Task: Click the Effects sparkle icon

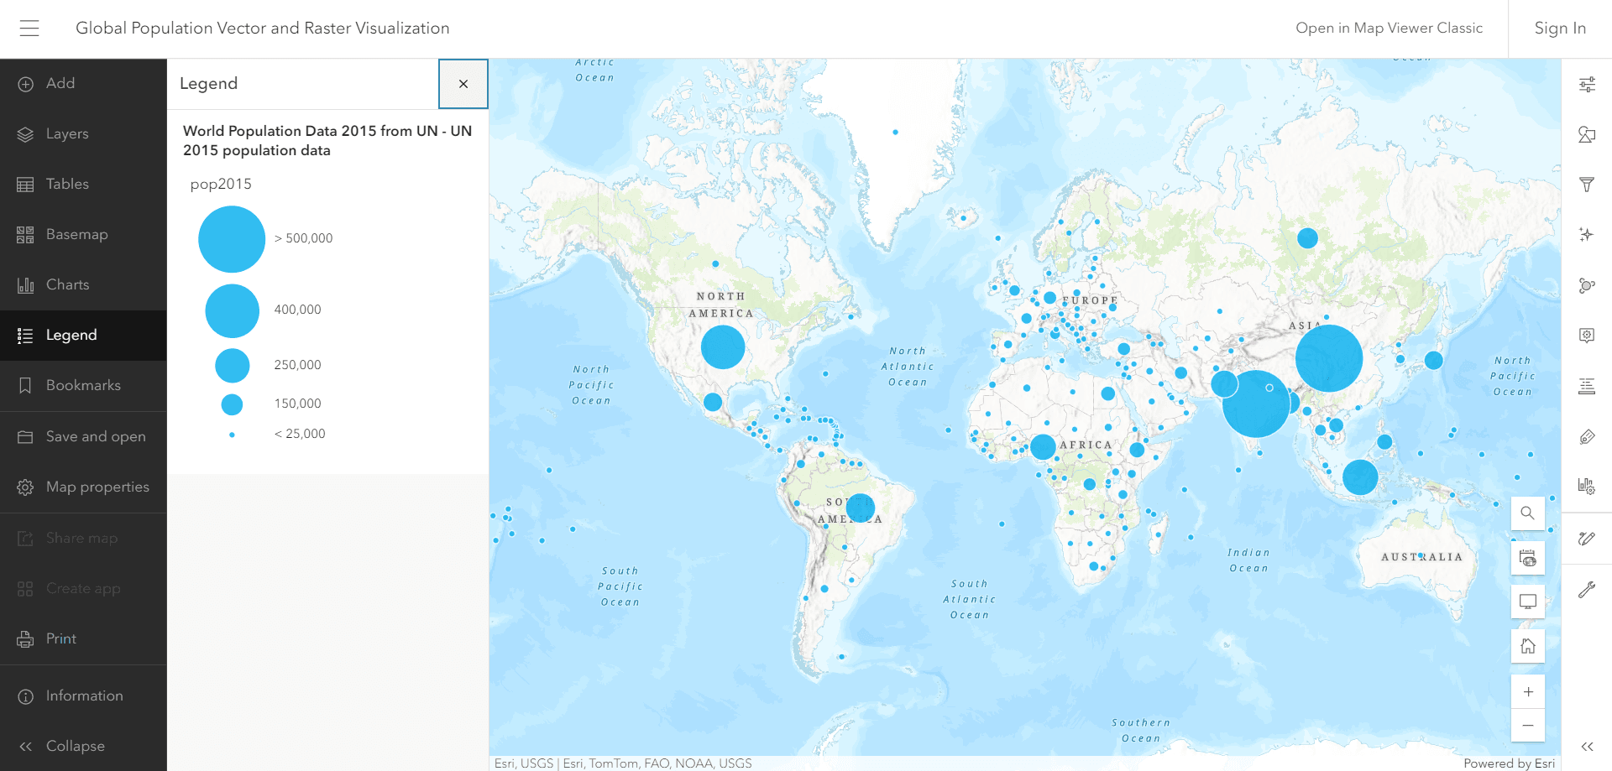Action: pos(1586,235)
